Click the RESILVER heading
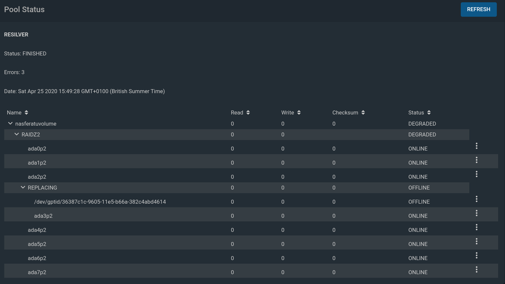Viewport: 505px width, 284px height. (16, 34)
